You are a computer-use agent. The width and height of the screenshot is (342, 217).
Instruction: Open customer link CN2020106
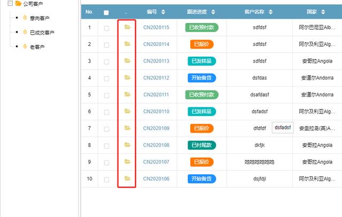pyautogui.click(x=156, y=179)
